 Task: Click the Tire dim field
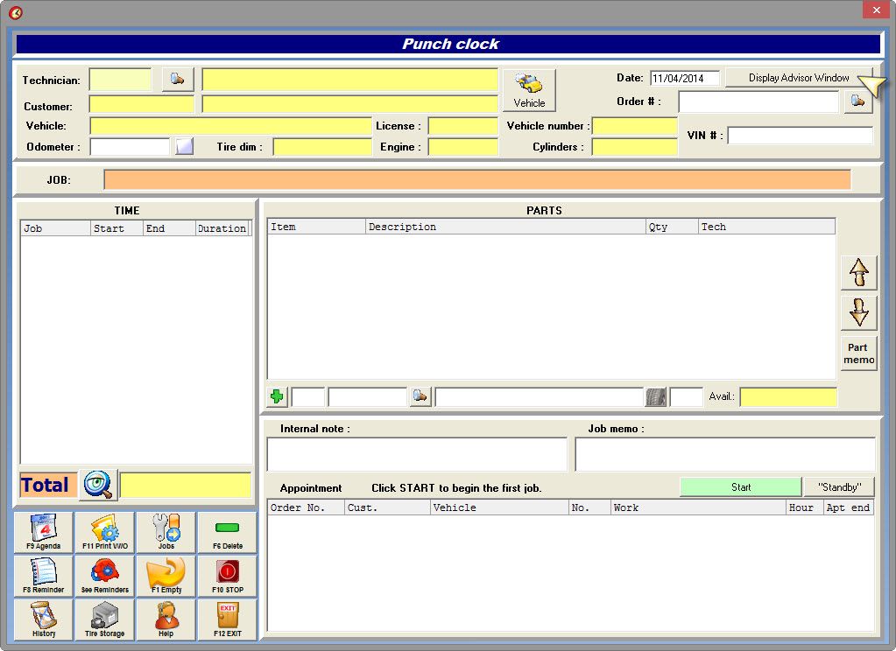tap(322, 147)
